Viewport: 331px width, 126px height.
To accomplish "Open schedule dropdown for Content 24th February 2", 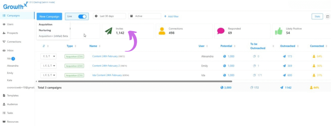I will tap(48, 66).
